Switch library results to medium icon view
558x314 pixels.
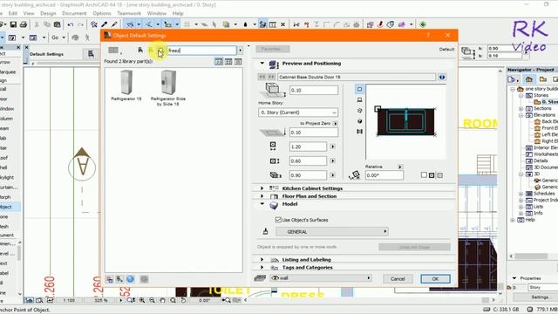point(228,62)
